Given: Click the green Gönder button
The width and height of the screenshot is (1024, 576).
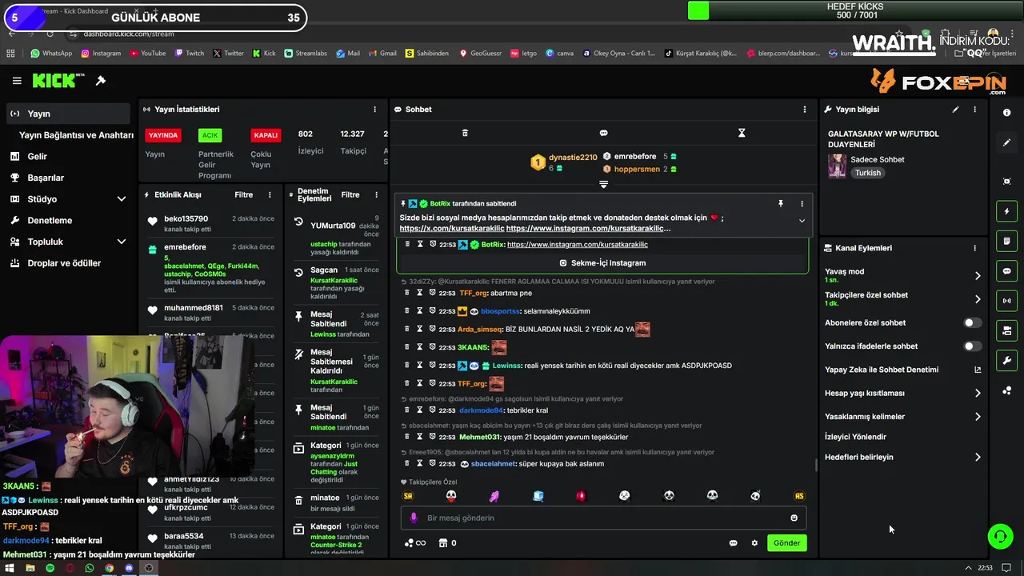Looking at the screenshot, I should [x=786, y=543].
